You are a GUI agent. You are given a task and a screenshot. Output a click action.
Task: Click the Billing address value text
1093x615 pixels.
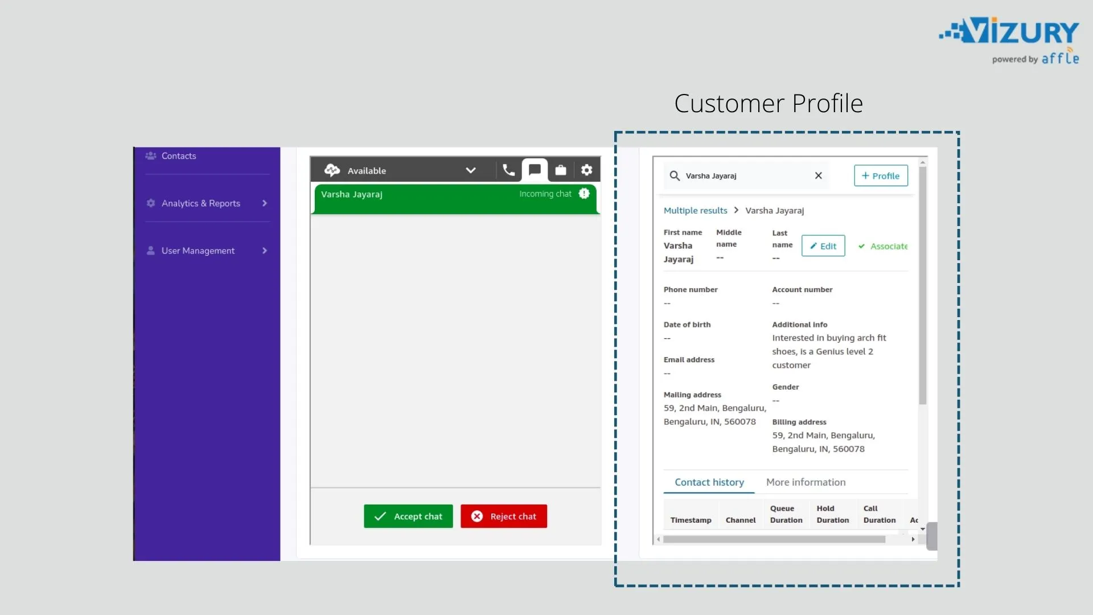823,442
